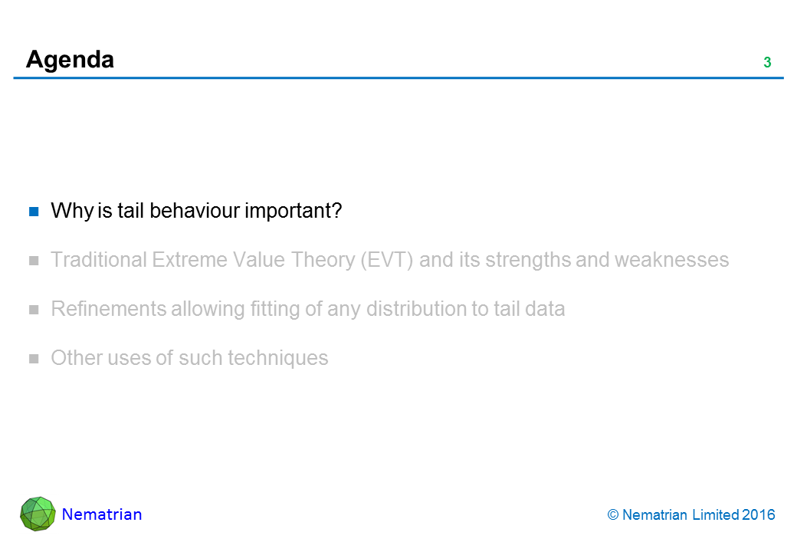Jump to Traditional Extreme Value Theory agenda item
This screenshot has width=797, height=552.
pos(389,260)
